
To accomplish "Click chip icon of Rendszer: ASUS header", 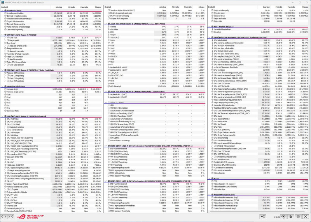I will click(x=5, y=10).
